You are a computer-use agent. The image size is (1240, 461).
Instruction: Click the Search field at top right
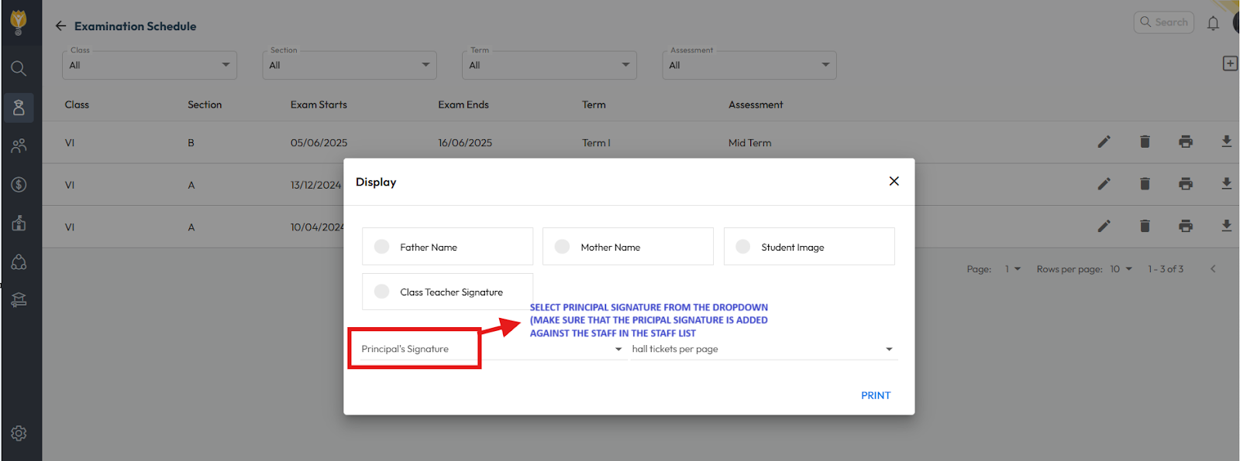pyautogui.click(x=1164, y=22)
